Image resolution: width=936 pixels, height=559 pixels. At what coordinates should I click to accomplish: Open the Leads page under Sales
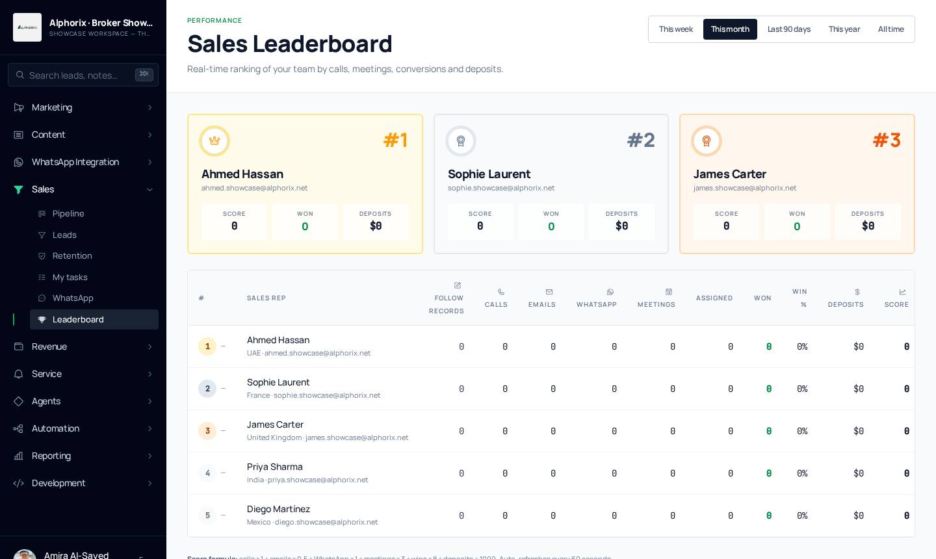94,235
